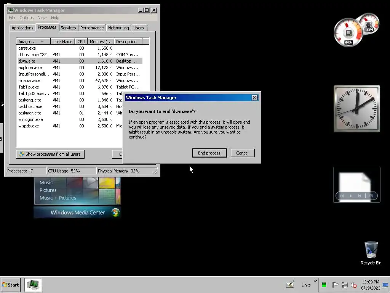
Task: Click the CPU Usage status bar entry
Action: 72,171
